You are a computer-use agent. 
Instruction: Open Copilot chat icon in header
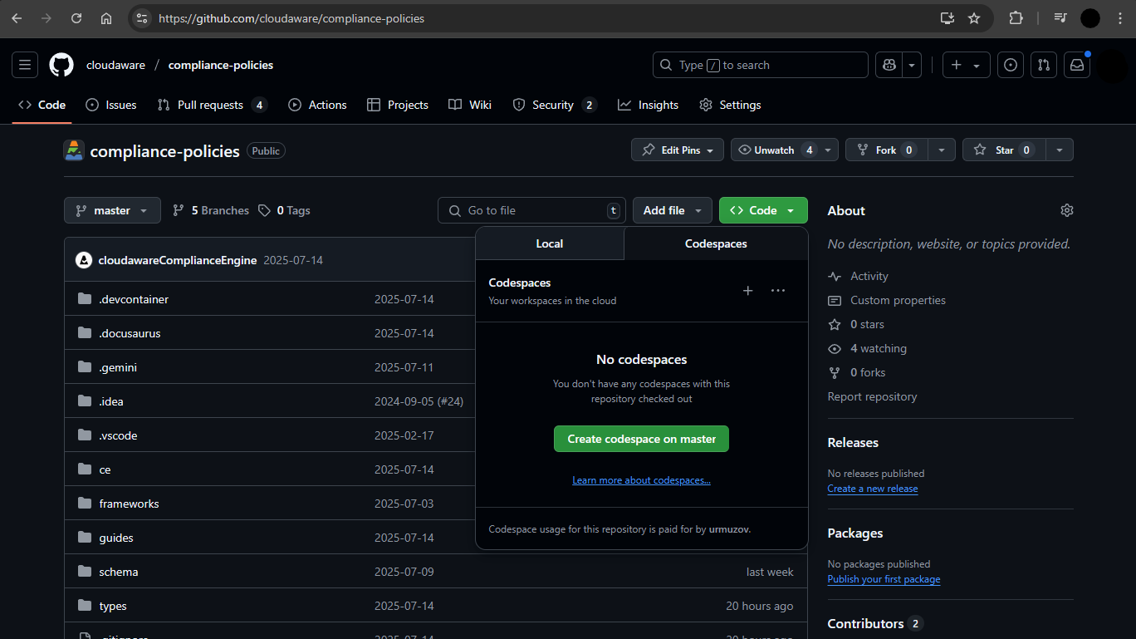click(889, 65)
